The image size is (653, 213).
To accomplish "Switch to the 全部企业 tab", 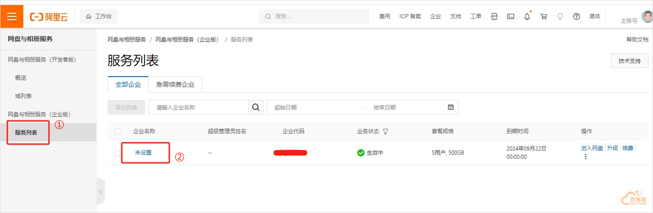I will [x=128, y=84].
